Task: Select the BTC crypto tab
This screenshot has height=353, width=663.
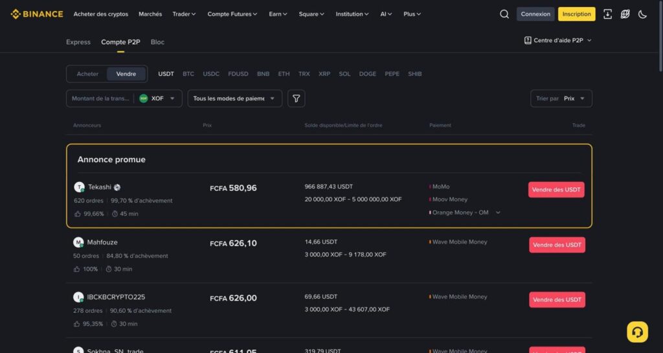Action: pyautogui.click(x=188, y=74)
